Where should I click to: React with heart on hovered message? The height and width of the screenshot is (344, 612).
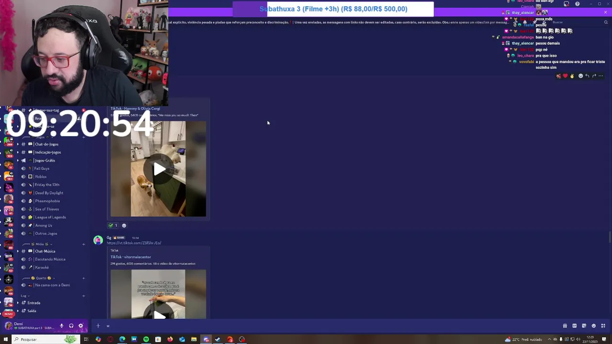tap(565, 76)
